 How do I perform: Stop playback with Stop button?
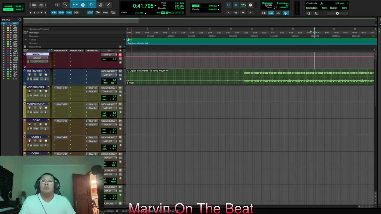(x=236, y=5)
